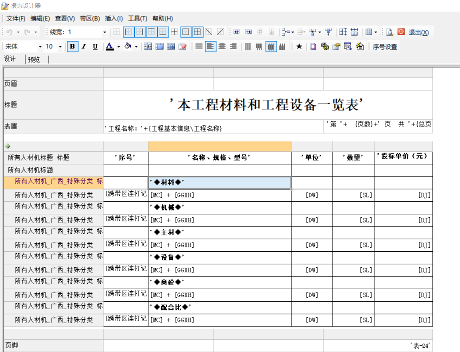Click the top vertical alignment icon
460x352 pixels.
click(259, 47)
